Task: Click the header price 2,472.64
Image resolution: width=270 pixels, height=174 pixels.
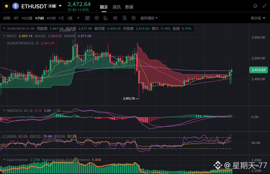Action: (x=79, y=4)
